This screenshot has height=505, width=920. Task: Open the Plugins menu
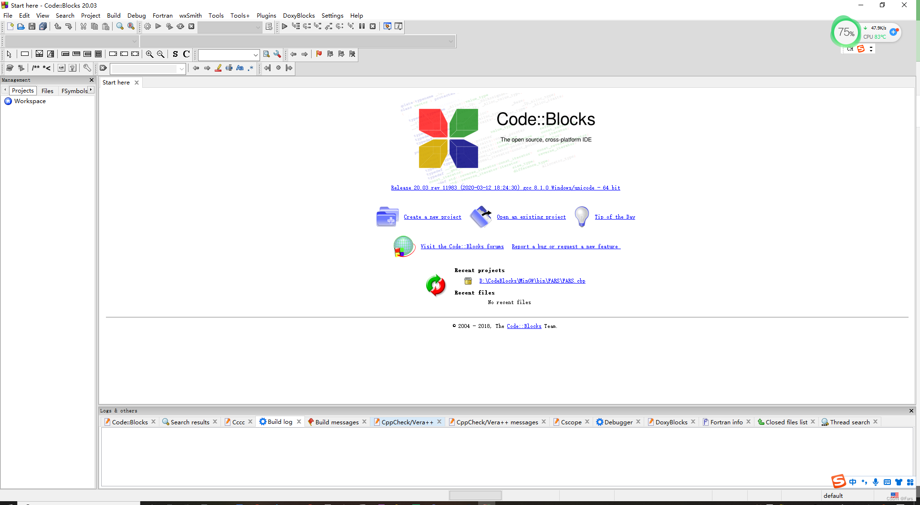(x=266, y=16)
